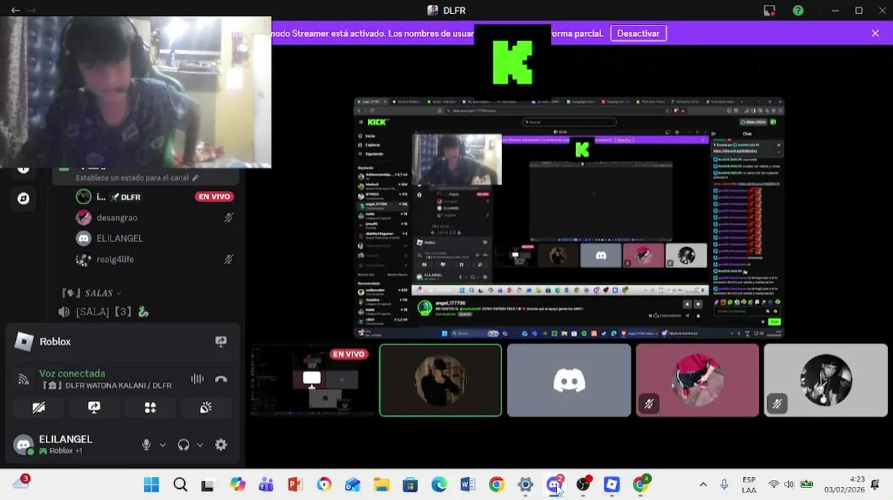The height and width of the screenshot is (500, 893).
Task: Open connection details signal icon
Action: point(24,379)
